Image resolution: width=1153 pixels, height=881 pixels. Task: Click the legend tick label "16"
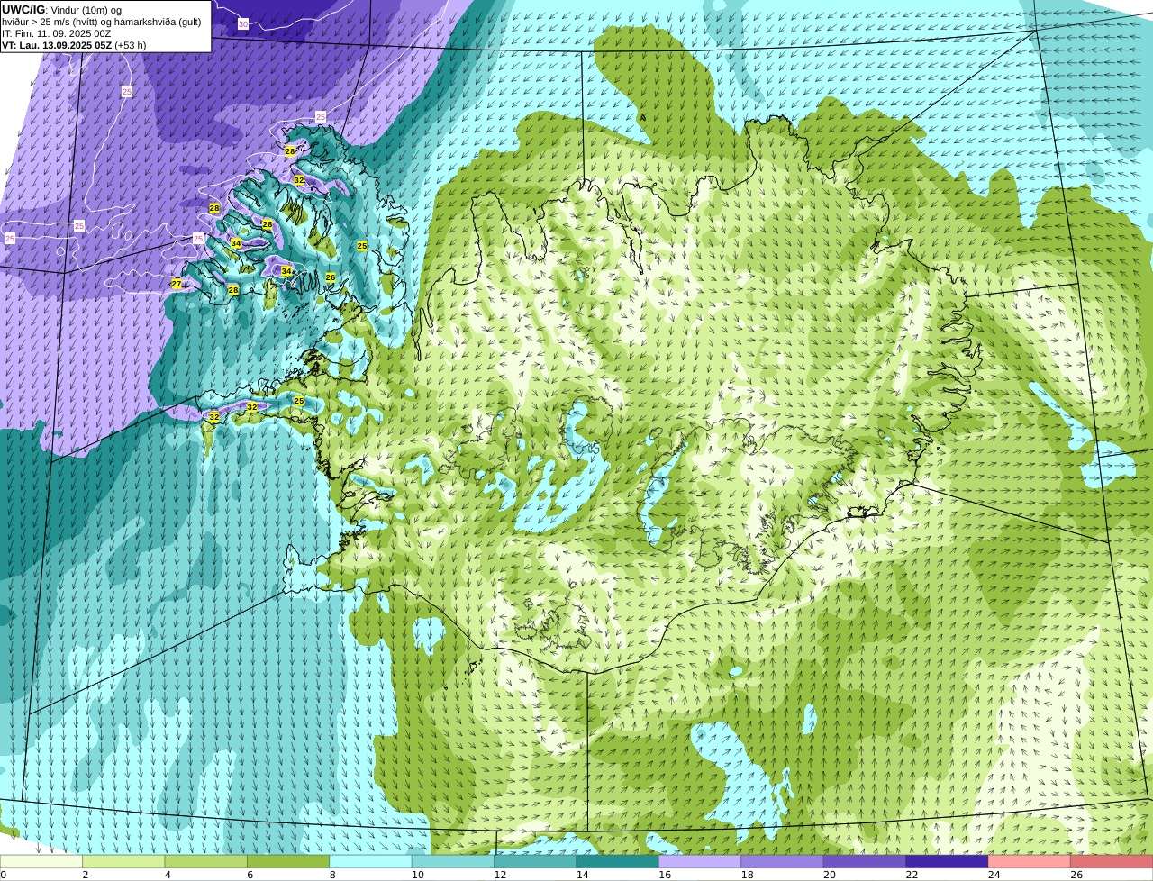click(x=665, y=875)
